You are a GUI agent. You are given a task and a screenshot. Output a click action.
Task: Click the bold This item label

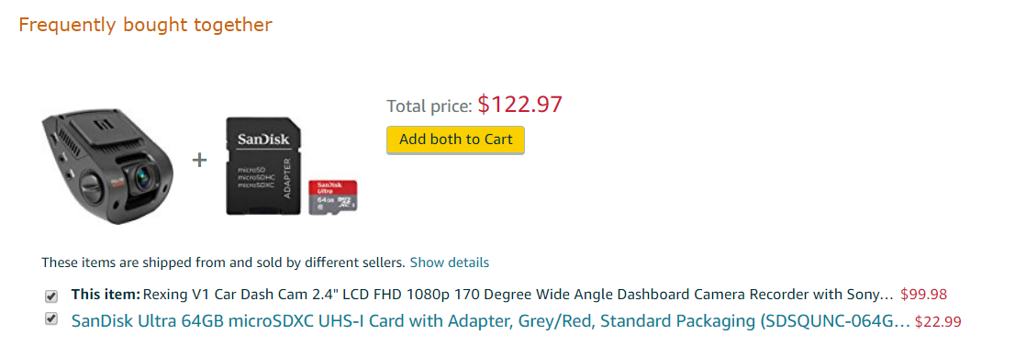(106, 295)
